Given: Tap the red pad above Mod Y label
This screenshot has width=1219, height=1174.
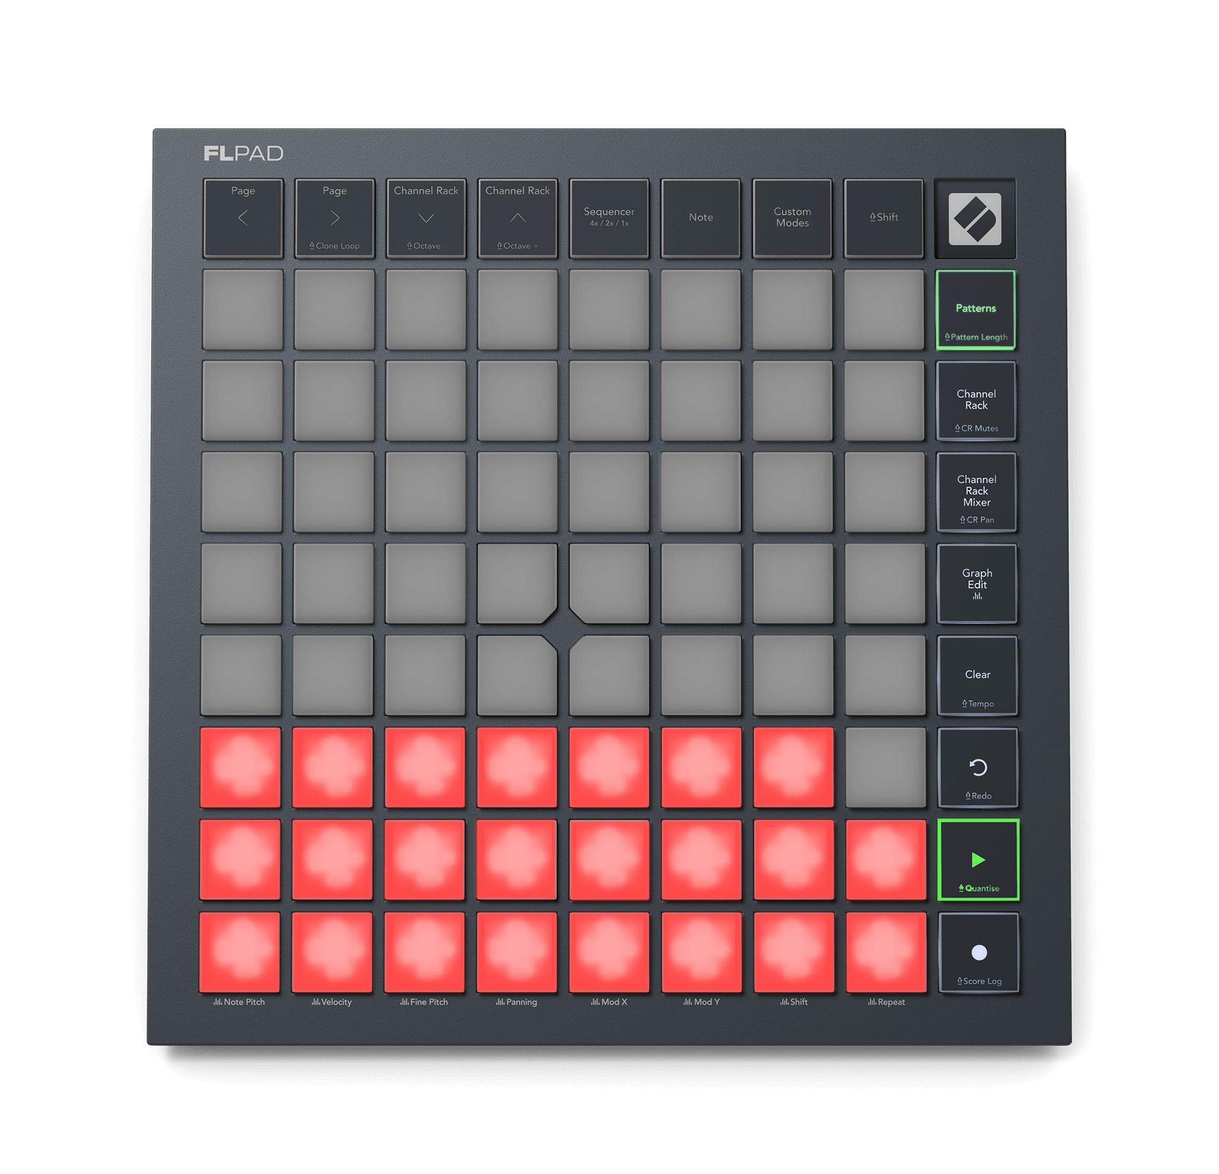Looking at the screenshot, I should (x=702, y=952).
